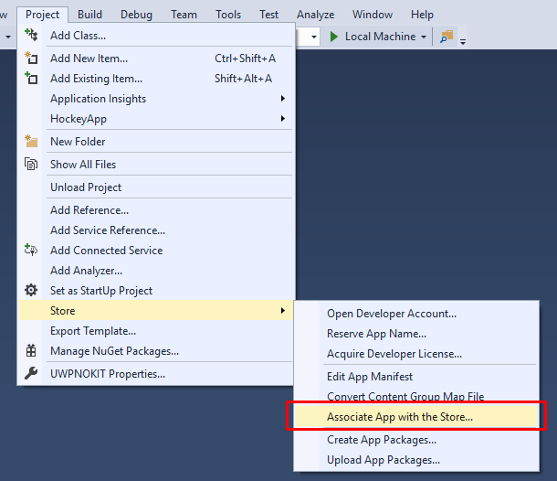Expand the Store submenu arrow

(283, 311)
